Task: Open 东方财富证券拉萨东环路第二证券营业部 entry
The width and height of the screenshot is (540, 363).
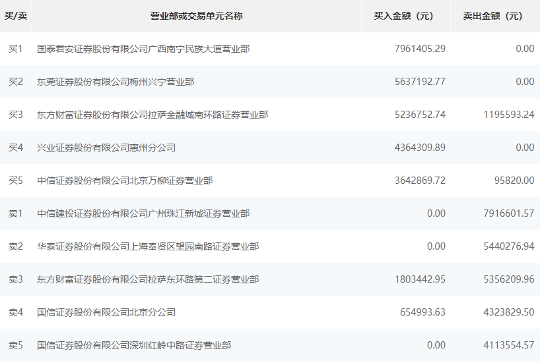Action: (148, 280)
